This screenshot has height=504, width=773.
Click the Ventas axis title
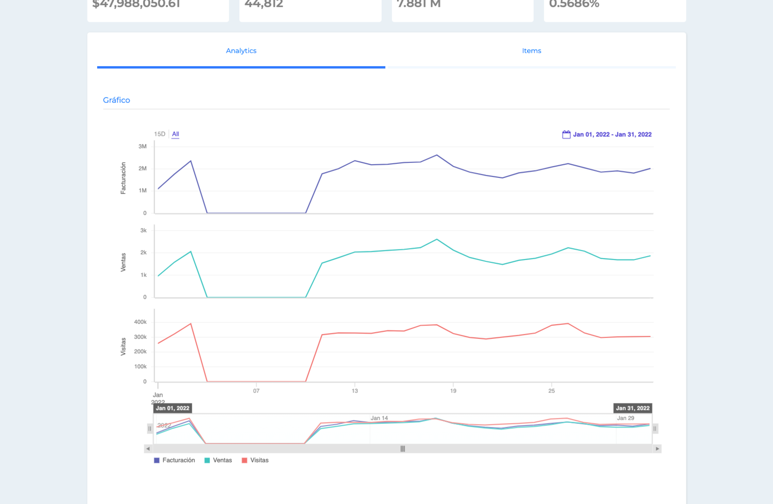coord(123,262)
